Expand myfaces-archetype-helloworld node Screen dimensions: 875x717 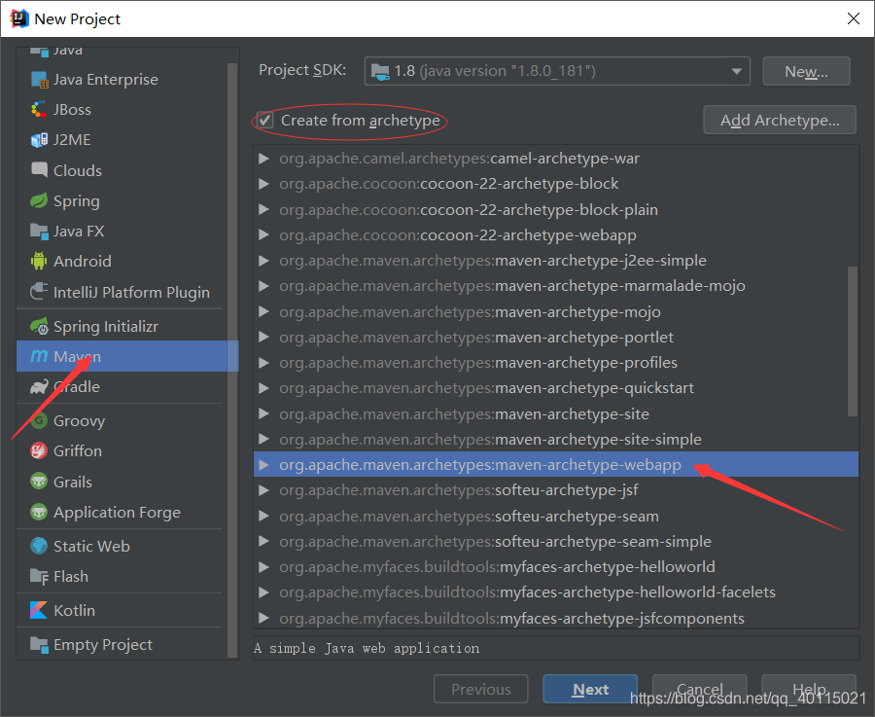(x=263, y=567)
